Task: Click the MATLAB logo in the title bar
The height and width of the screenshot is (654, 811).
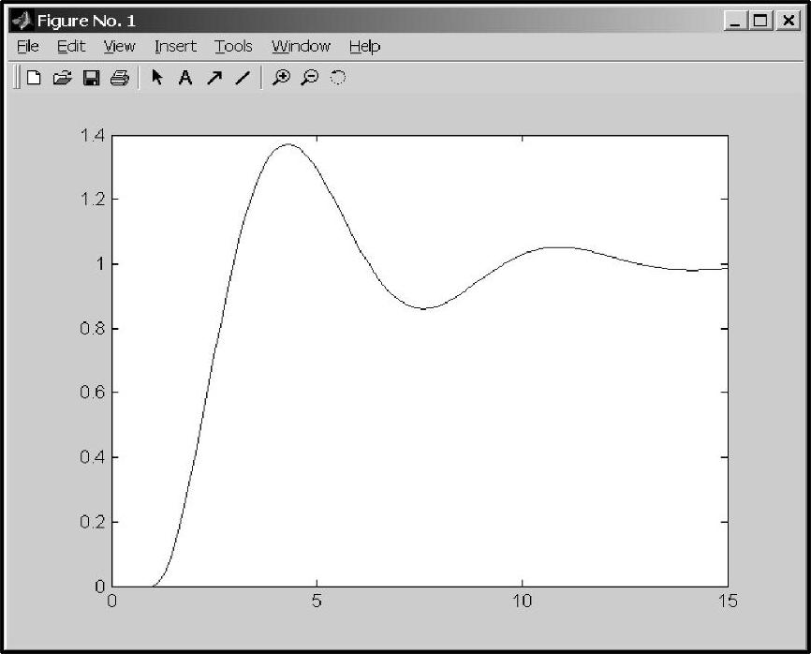Action: coord(22,21)
